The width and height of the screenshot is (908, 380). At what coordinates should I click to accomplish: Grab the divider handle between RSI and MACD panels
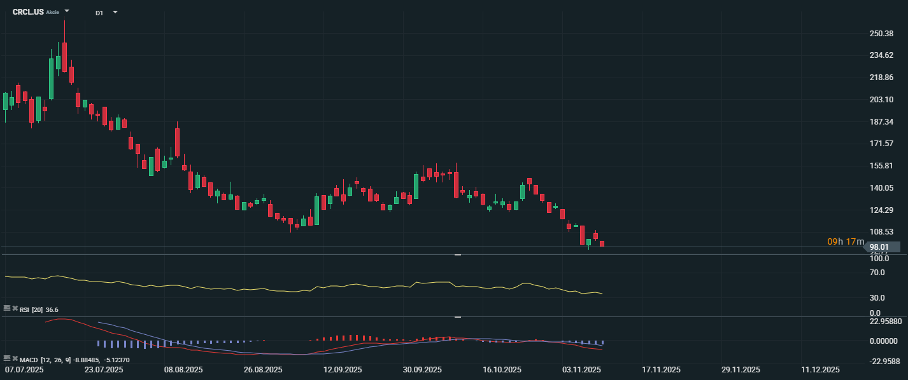tap(457, 316)
